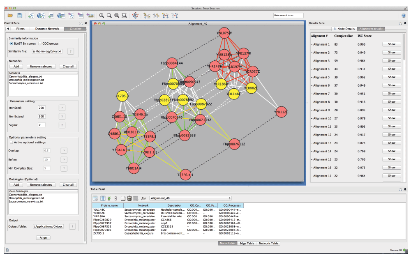Switch to Dynamic Network tab
411x260 pixels.
coord(47,29)
